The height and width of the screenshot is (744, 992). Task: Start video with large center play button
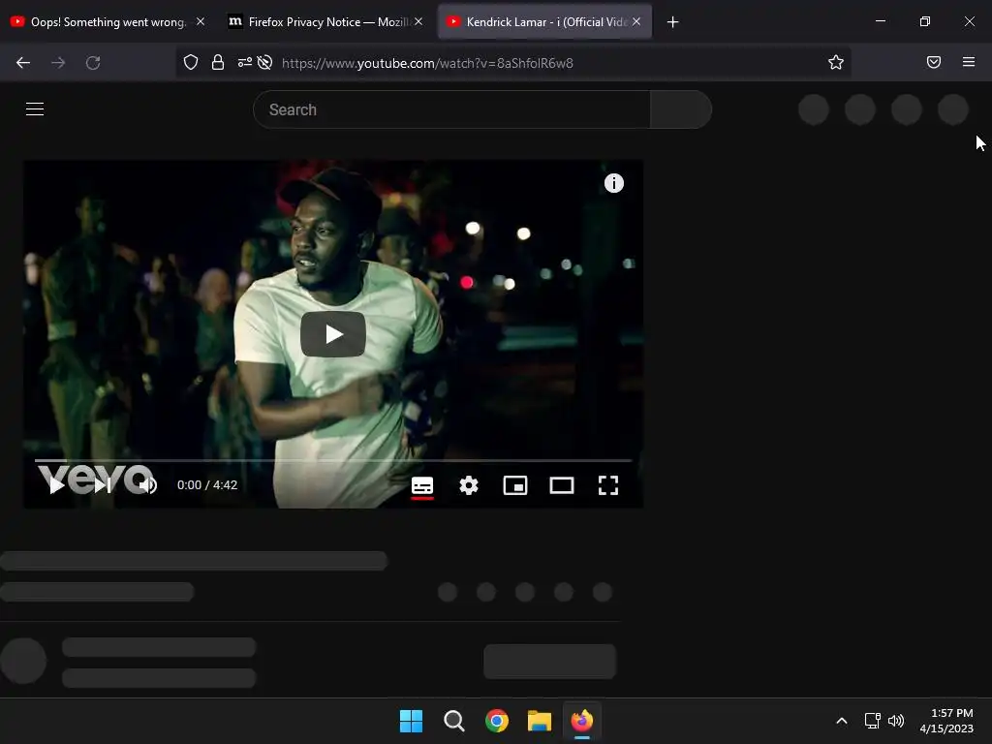pyautogui.click(x=333, y=334)
